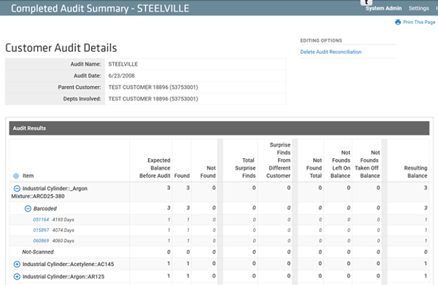Click Expected Balance value in Argon AR125 row
438x285 pixels.
169,276
